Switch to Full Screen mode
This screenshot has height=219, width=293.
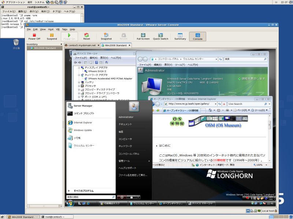(x=143, y=36)
